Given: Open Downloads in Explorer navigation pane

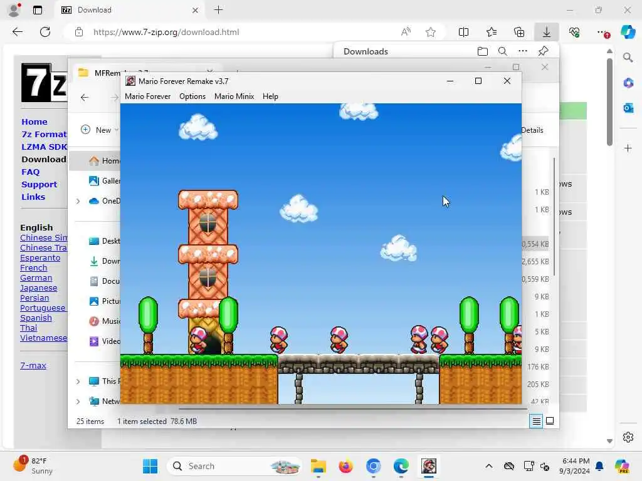Looking at the screenshot, I should pos(105,261).
